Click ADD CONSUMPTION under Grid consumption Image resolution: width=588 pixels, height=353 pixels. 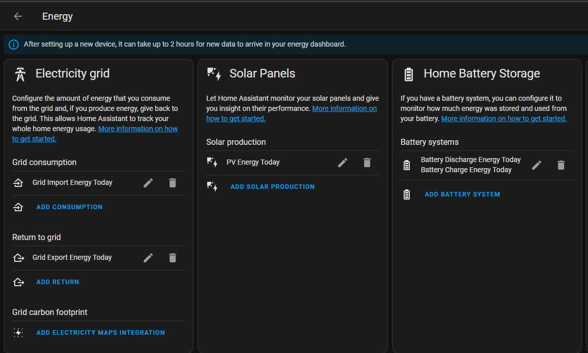[69, 207]
